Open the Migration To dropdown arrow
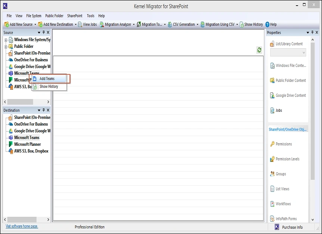This screenshot has height=234, width=322. [x=165, y=24]
